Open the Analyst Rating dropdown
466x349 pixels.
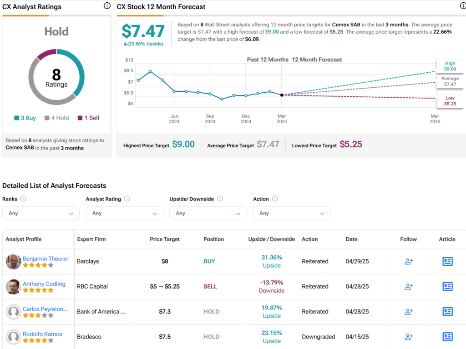[x=125, y=214]
